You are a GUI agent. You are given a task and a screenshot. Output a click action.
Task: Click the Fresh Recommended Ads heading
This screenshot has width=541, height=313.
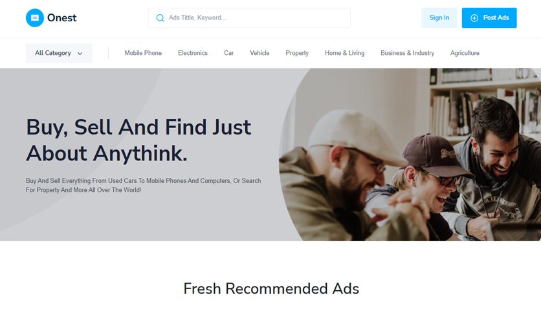point(271,288)
